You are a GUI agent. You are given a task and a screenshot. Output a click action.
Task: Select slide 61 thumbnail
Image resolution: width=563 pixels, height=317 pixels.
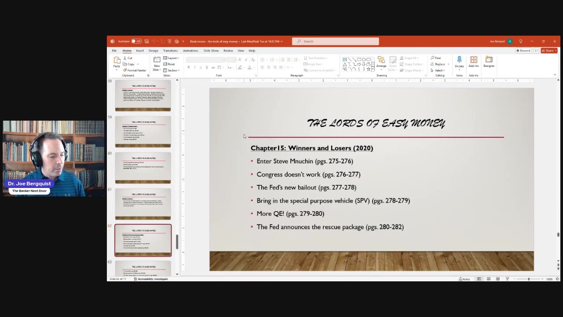click(143, 204)
